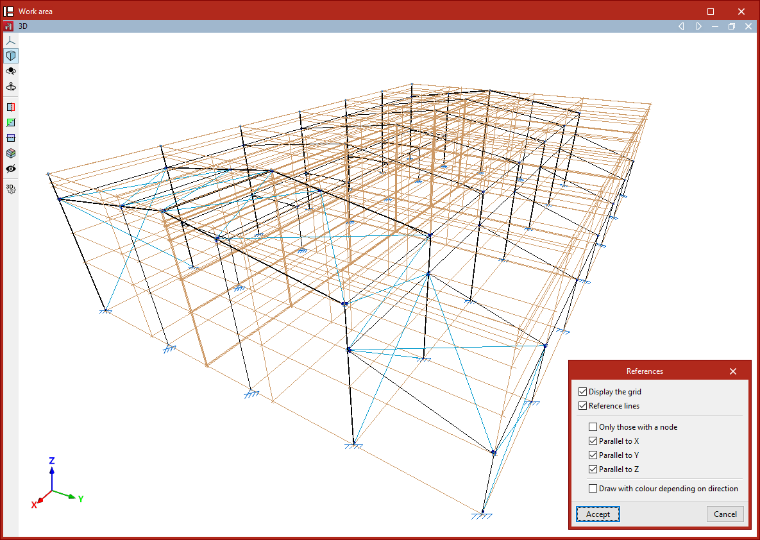Open the coloured layers box tool
Viewport: 760px width, 540px height.
click(x=10, y=153)
